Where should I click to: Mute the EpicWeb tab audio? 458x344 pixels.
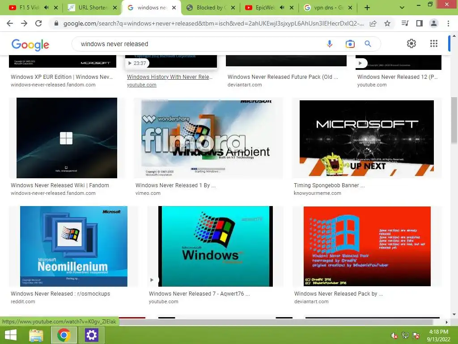click(282, 8)
